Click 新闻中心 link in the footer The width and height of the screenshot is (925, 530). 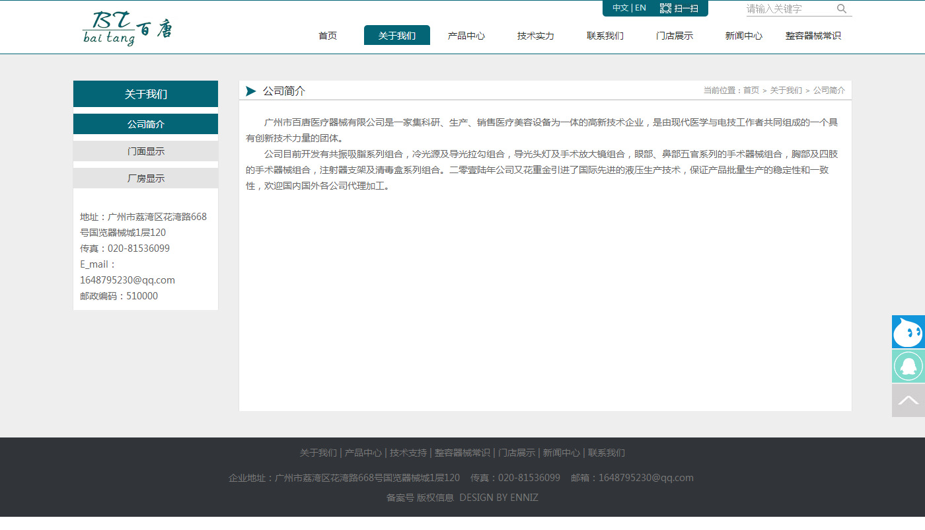(x=562, y=453)
